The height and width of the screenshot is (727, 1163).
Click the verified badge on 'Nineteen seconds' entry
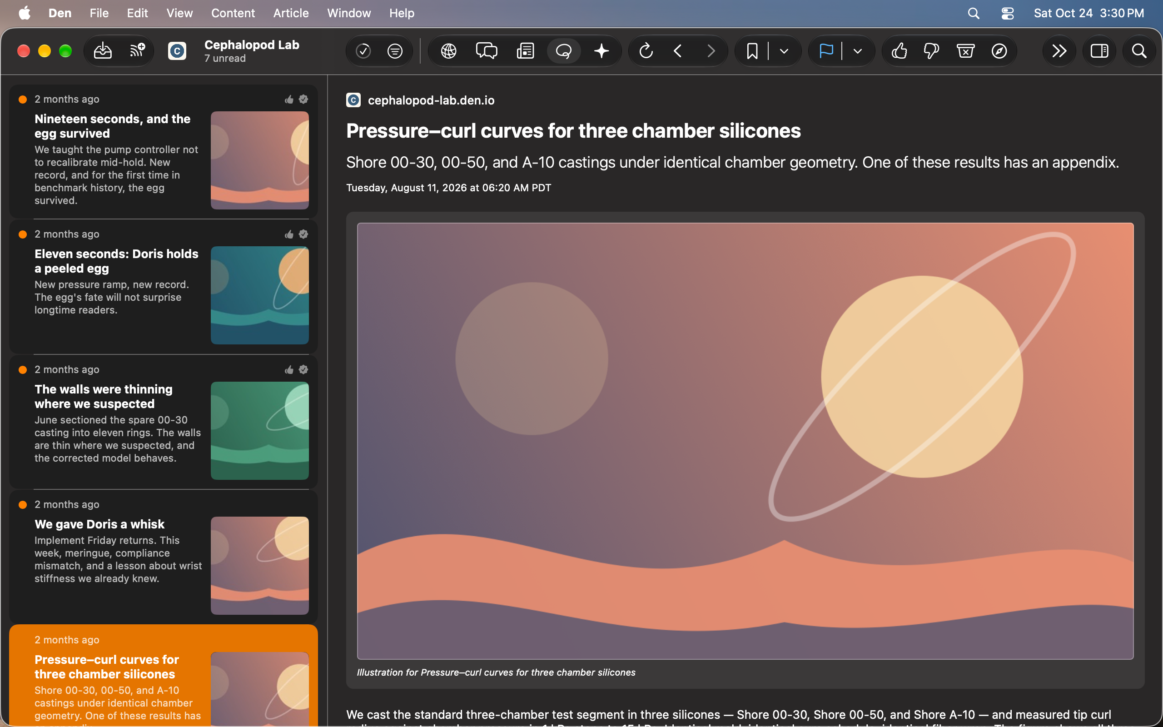pyautogui.click(x=303, y=99)
